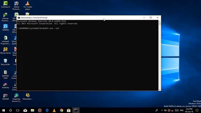Open Task View in the taskbar
Screen dimensions: 201x113
[x=18, y=110]
